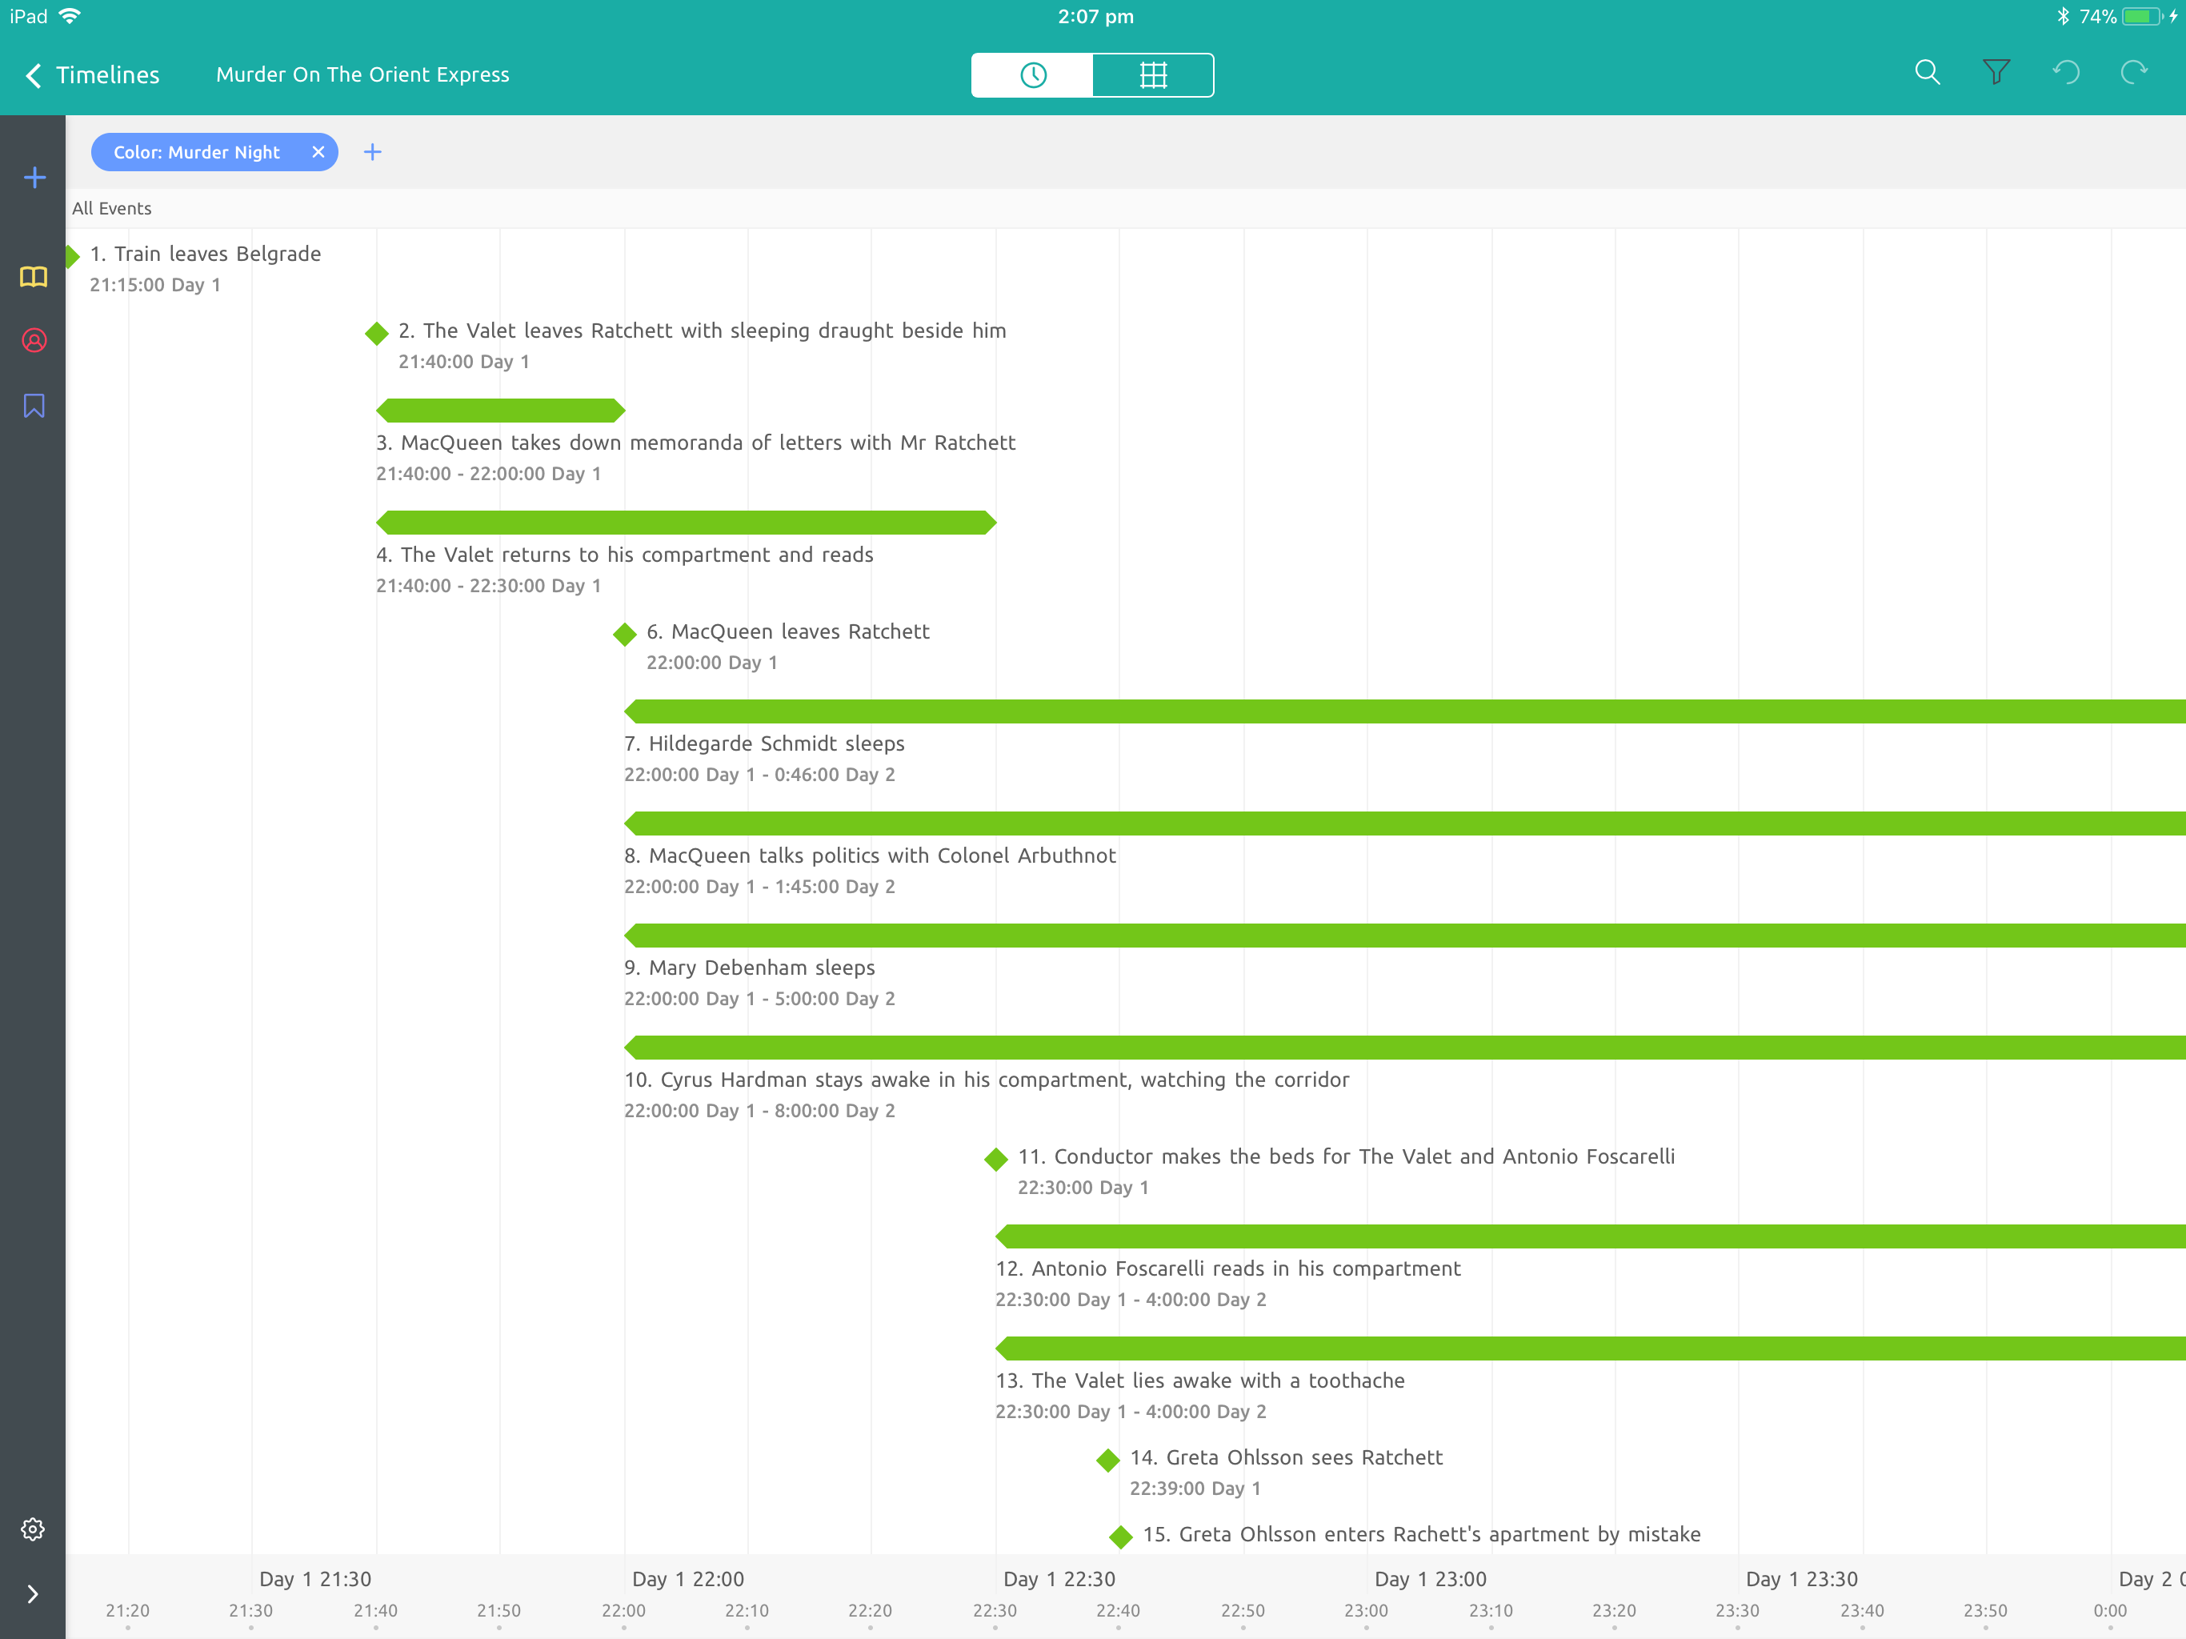Click '6. MacQueen leaves Ratchett' title
Viewport: 2186px width, 1639px height.
pos(787,631)
